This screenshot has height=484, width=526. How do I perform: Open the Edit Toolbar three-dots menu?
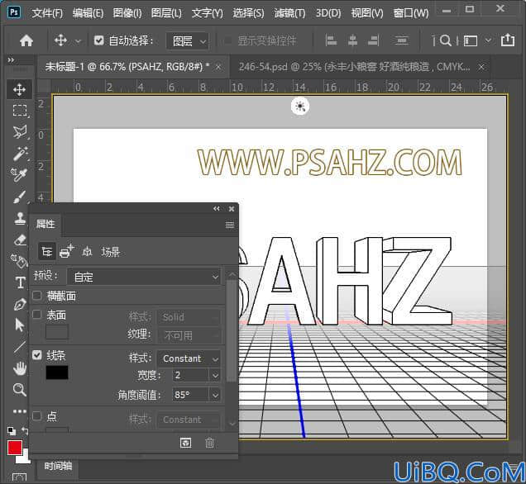[20, 411]
